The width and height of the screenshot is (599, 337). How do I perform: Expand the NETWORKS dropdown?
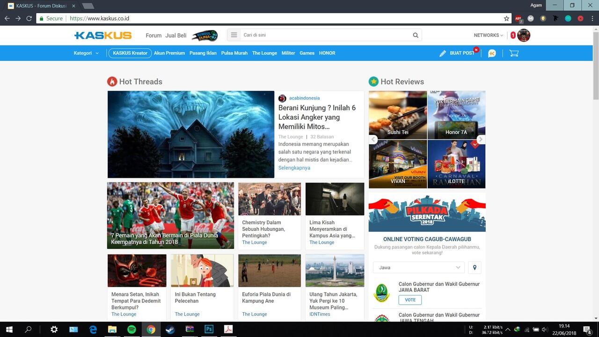(x=489, y=35)
